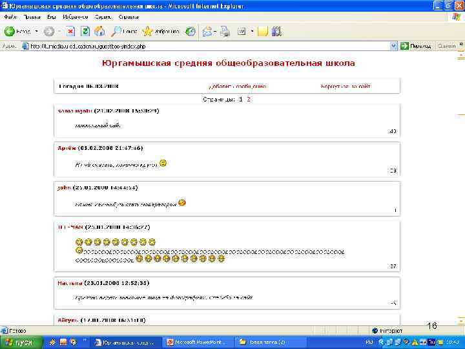Screen dimensions: 465x349
Task: Print the page with the printer icon
Action: (225, 31)
